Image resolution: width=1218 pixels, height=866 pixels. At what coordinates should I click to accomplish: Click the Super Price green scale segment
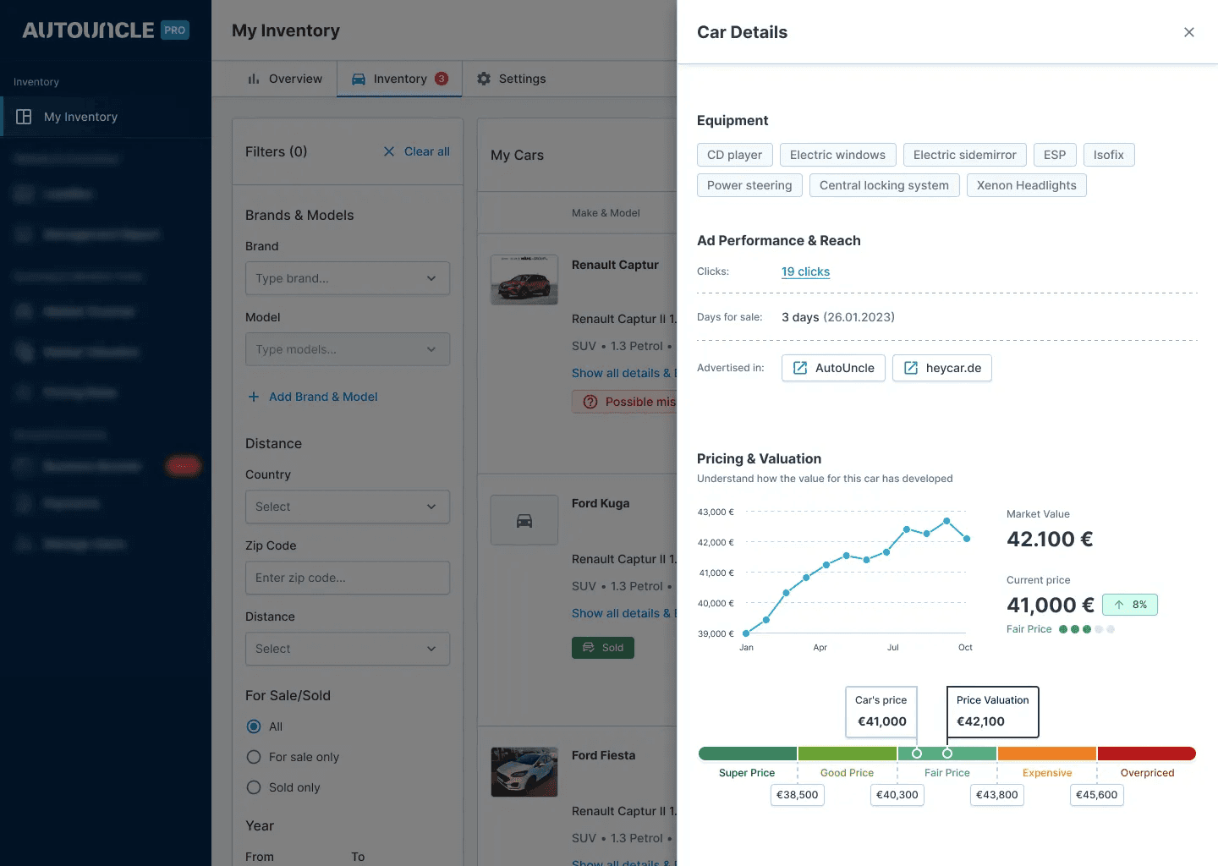748,754
